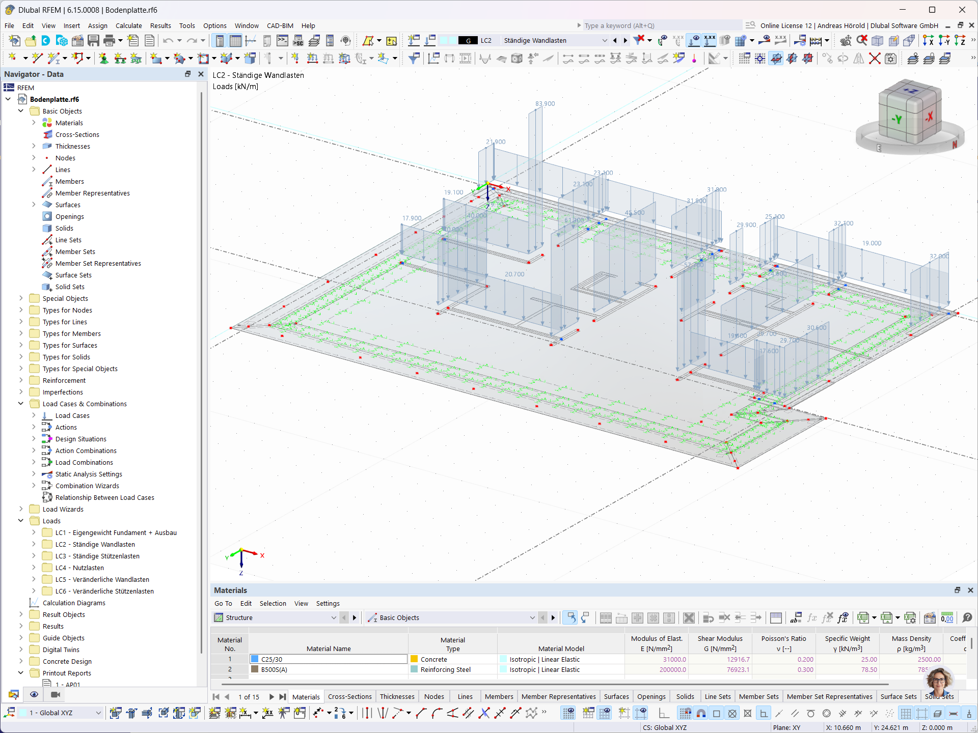Switch to the Cross-Sections tab
Image resolution: width=978 pixels, height=733 pixels.
(x=349, y=696)
